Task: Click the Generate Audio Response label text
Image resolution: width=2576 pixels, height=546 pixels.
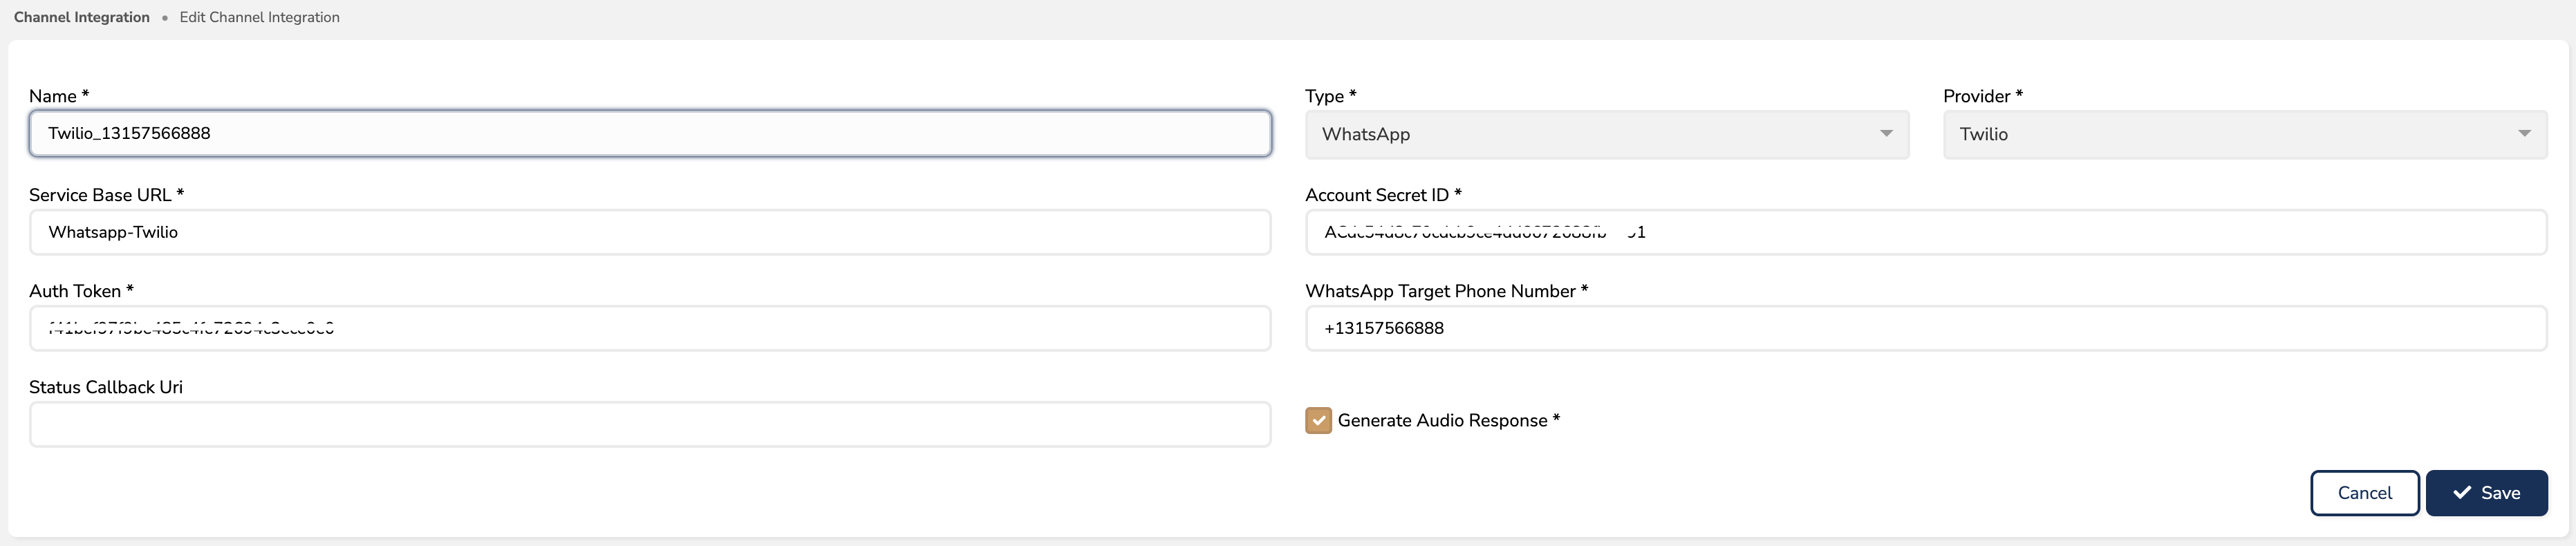Action: (x=1442, y=421)
